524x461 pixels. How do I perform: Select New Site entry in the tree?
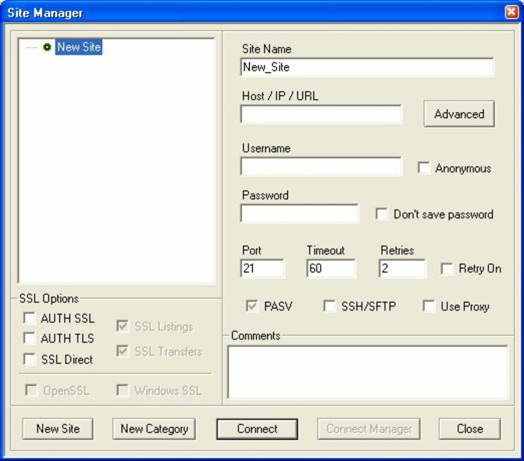79,47
